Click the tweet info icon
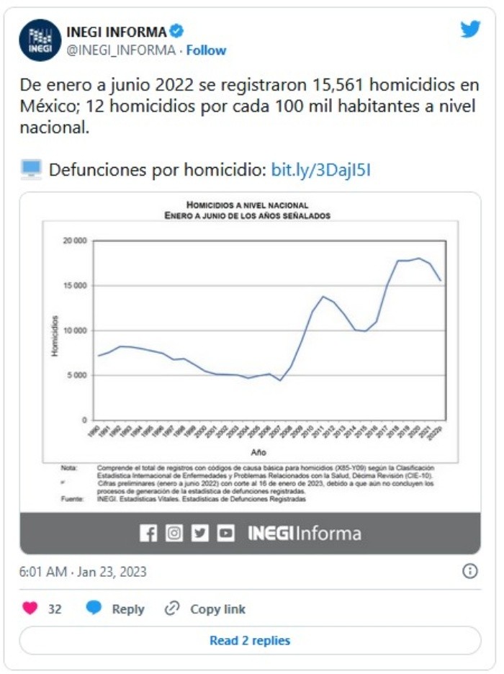This screenshot has height=674, width=504. point(469,571)
